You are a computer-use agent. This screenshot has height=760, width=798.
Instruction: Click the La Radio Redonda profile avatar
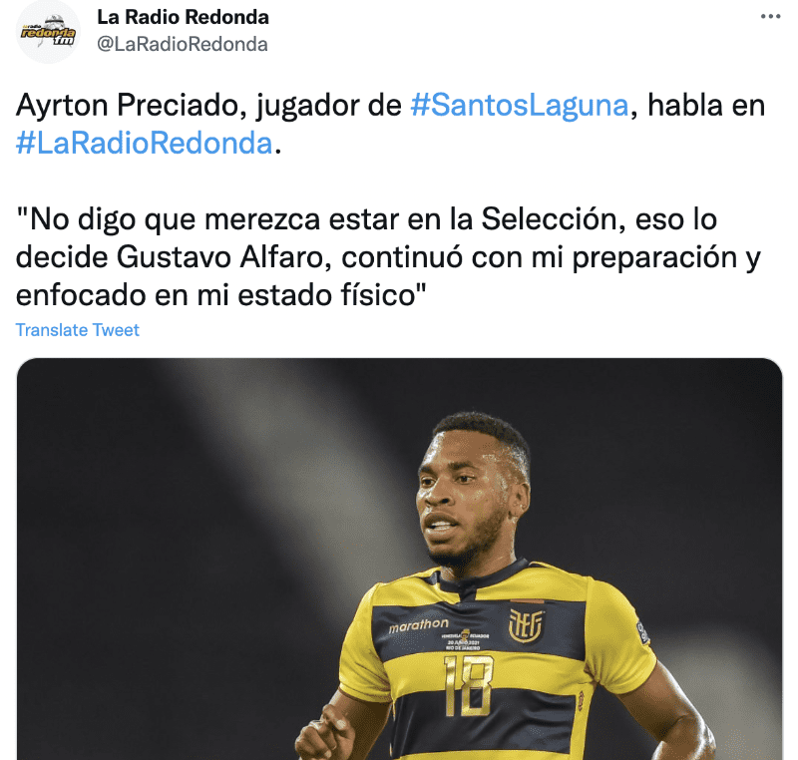[x=48, y=32]
